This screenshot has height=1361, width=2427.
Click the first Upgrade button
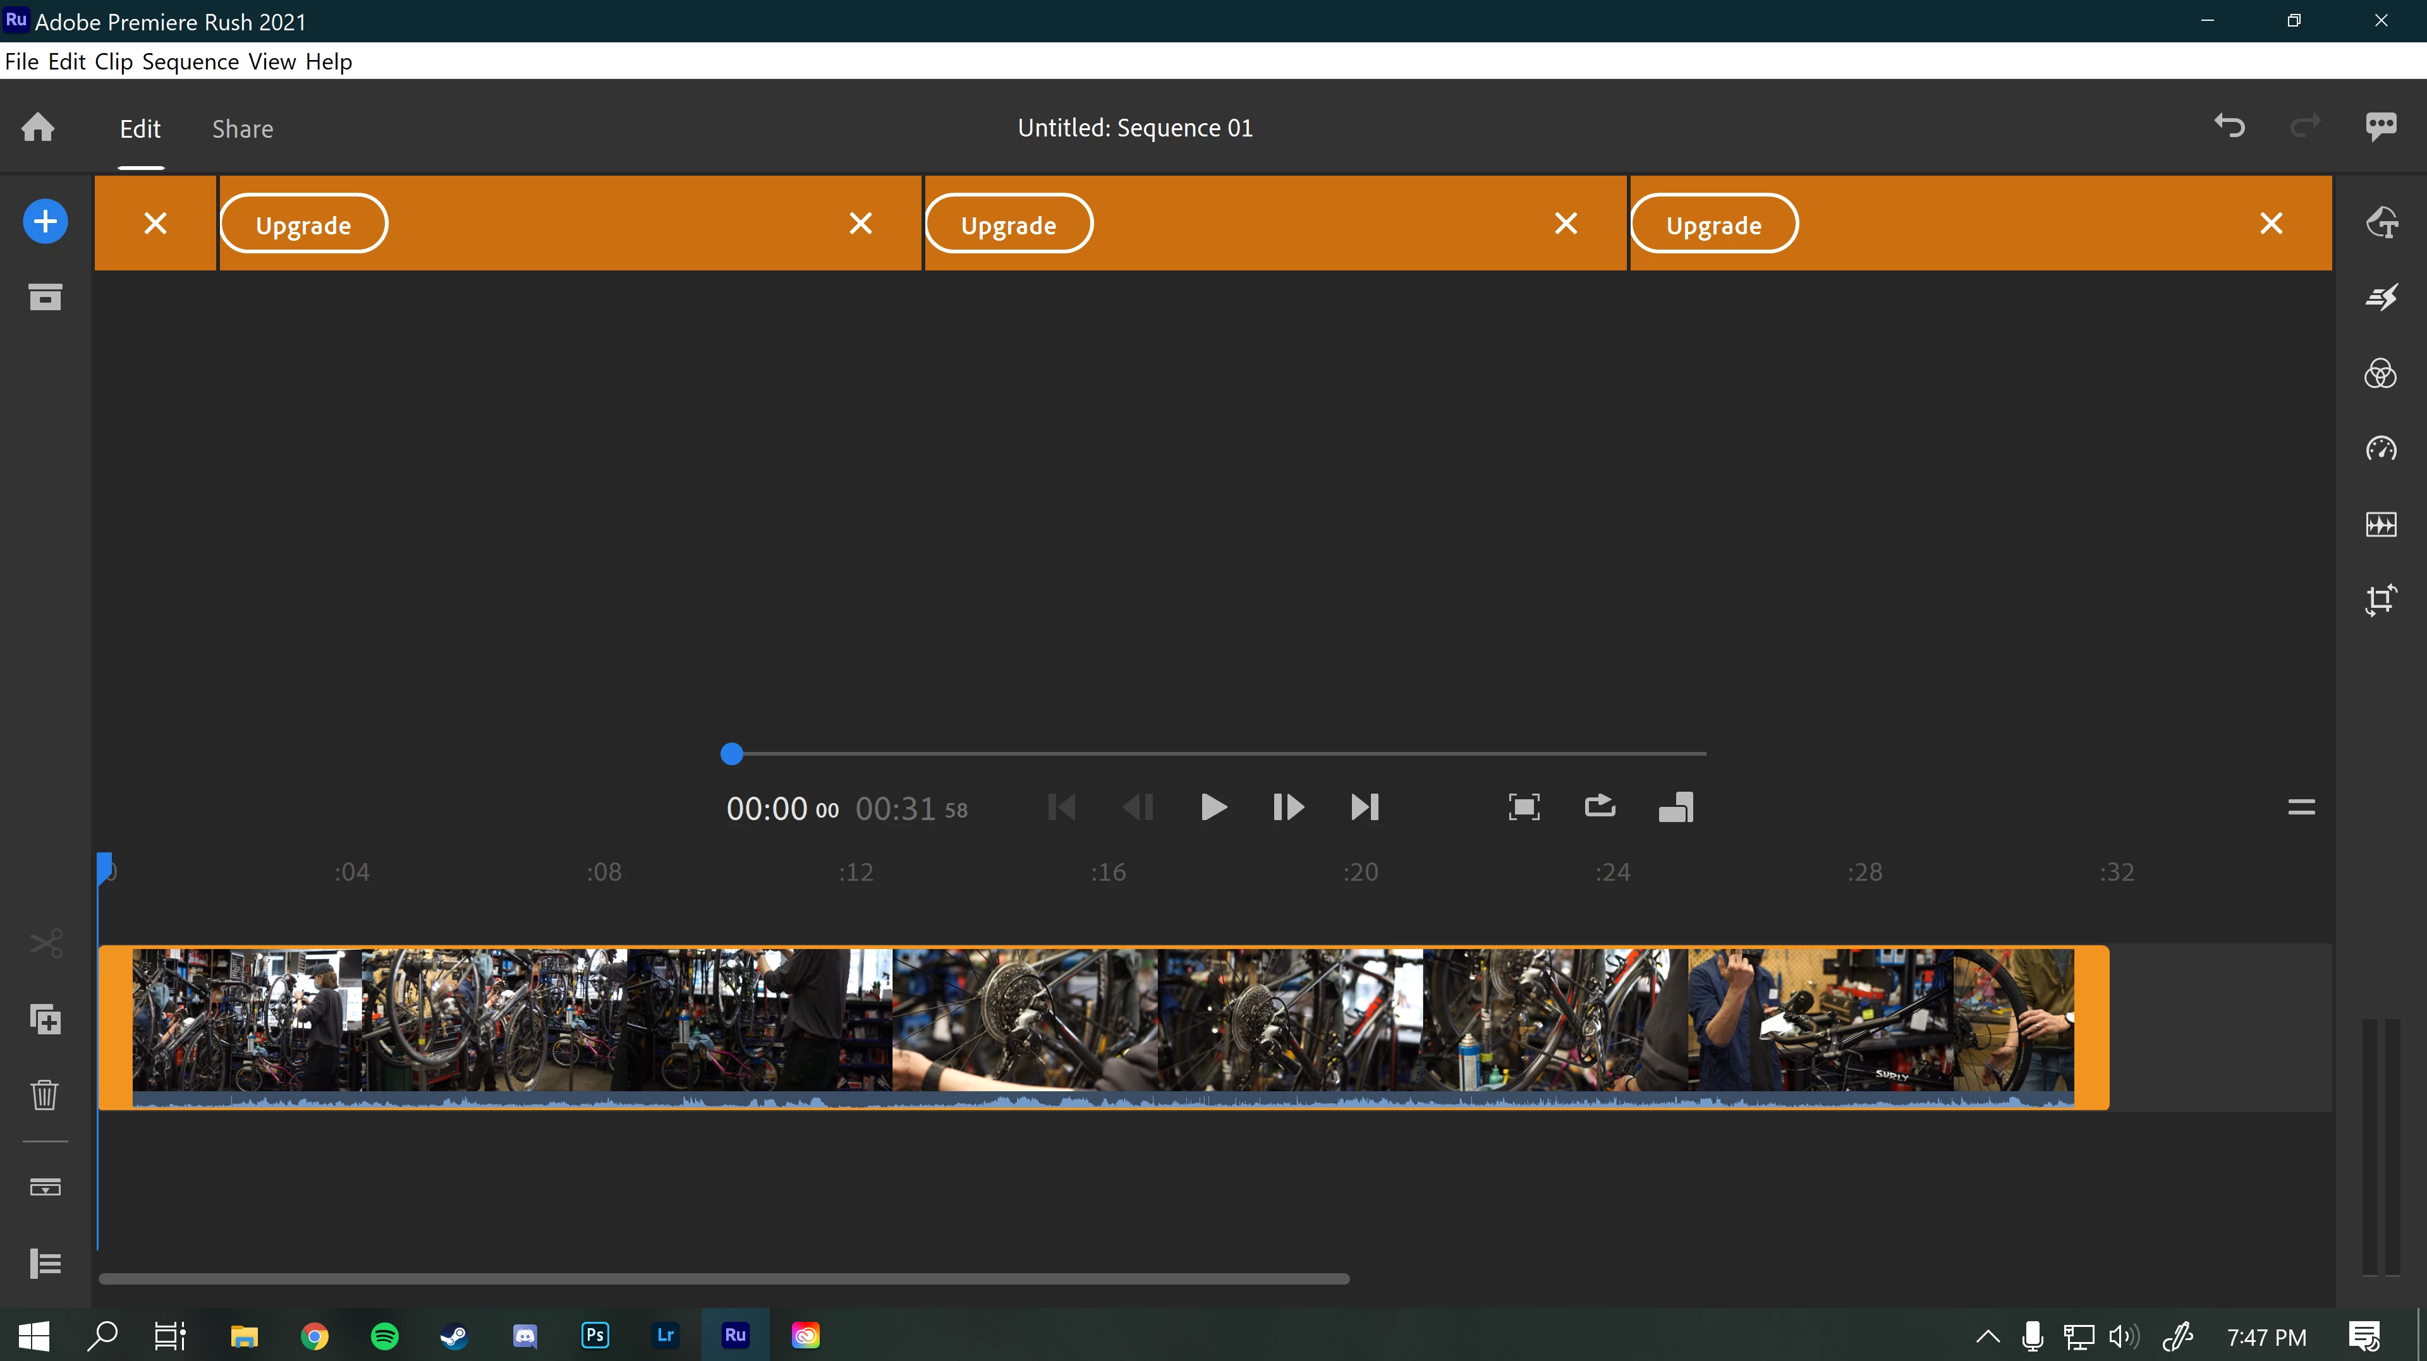303,225
